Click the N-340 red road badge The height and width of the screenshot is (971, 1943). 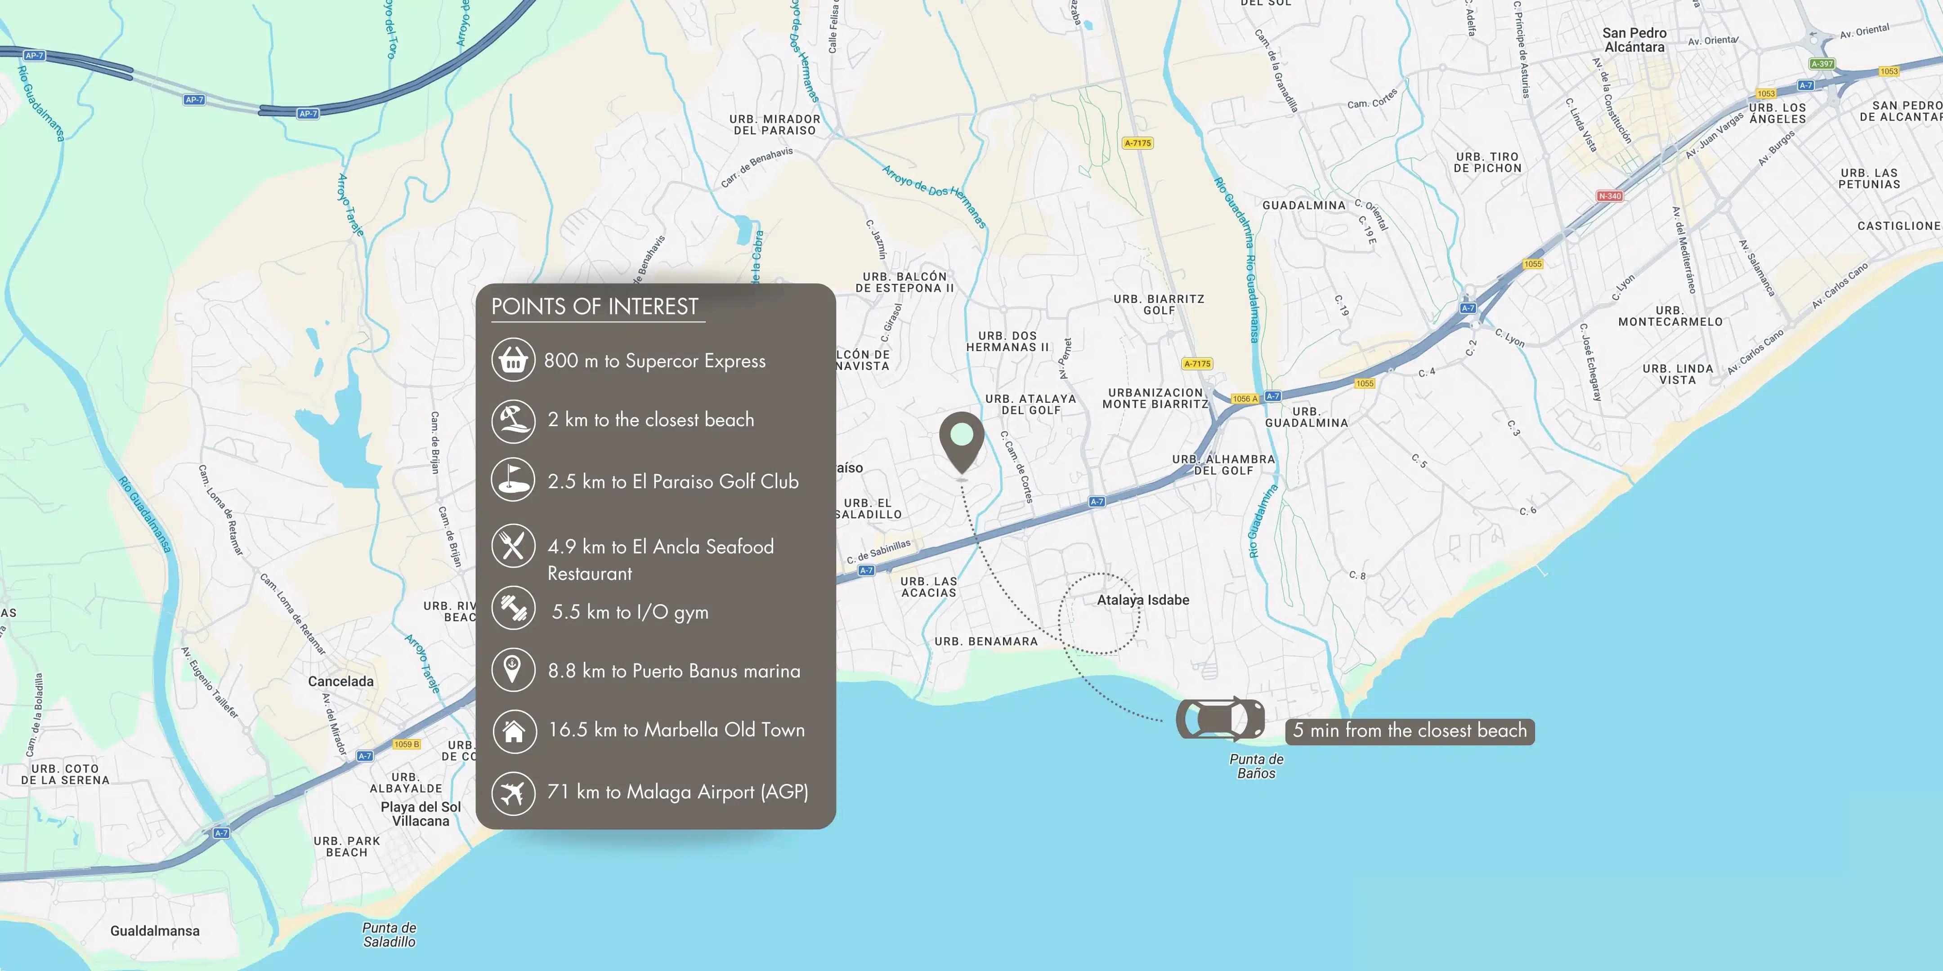[x=1609, y=196]
